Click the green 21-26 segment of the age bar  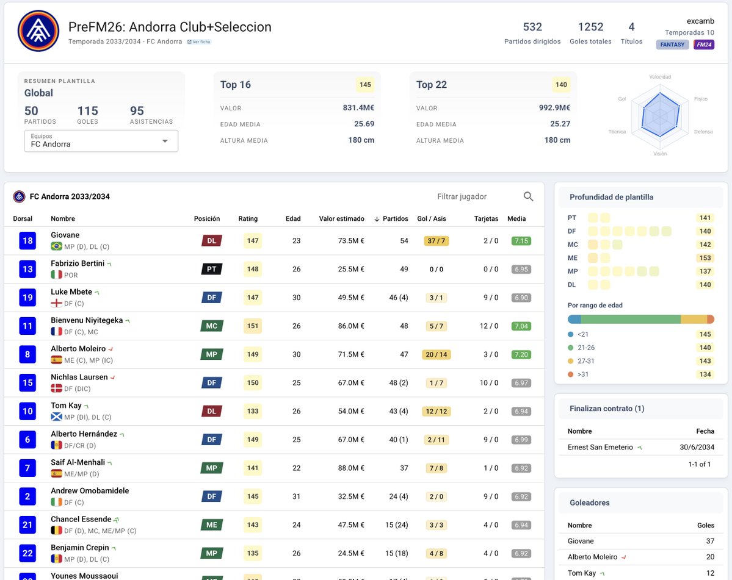[631, 320]
